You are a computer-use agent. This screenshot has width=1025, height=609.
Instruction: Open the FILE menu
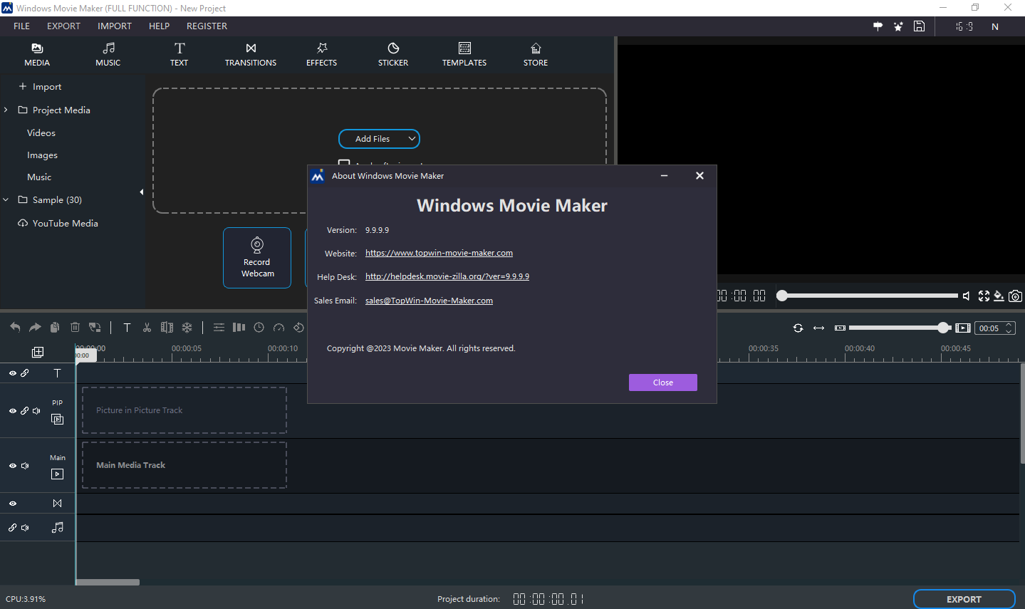22,26
